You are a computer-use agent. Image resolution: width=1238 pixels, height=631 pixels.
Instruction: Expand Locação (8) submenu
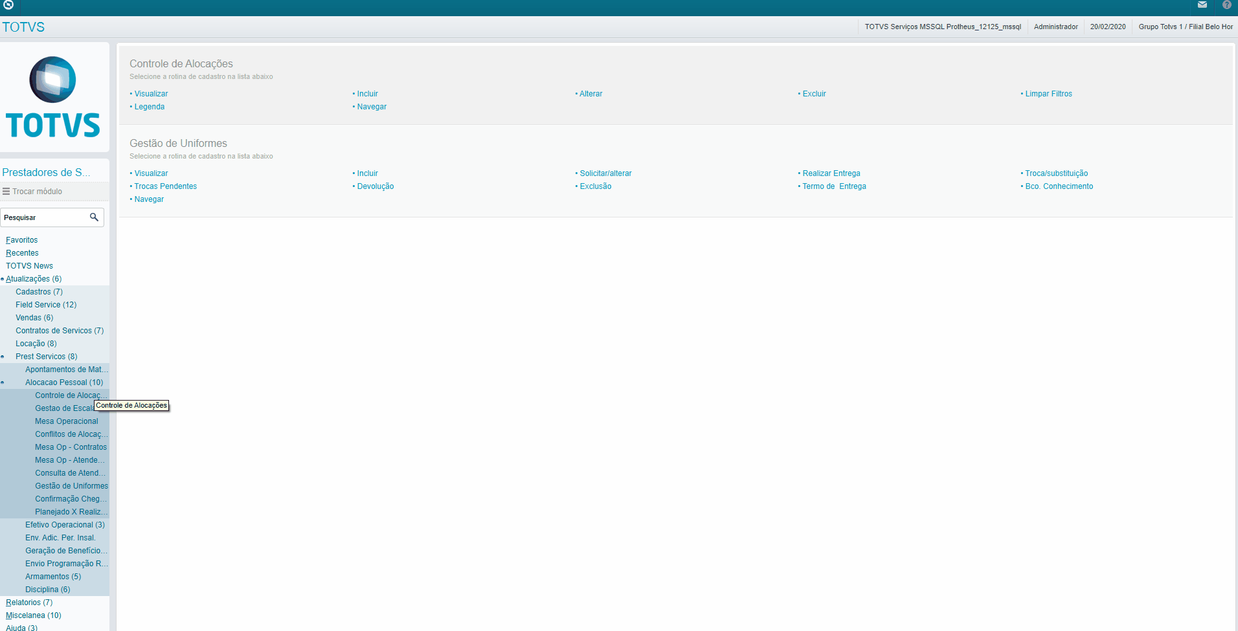tap(36, 344)
